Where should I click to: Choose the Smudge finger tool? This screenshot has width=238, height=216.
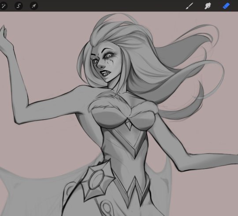208,6
